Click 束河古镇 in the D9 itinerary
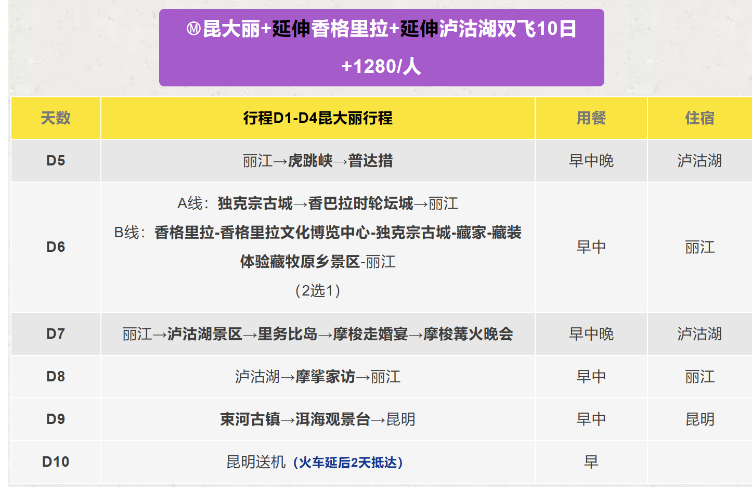752x487 pixels. (250, 419)
